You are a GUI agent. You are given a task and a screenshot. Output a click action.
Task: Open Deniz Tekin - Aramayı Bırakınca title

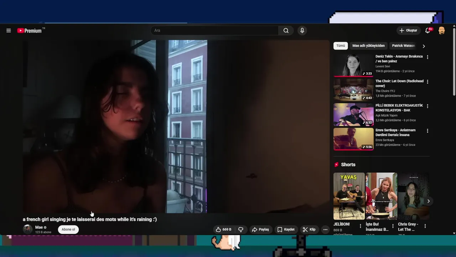[399, 59]
